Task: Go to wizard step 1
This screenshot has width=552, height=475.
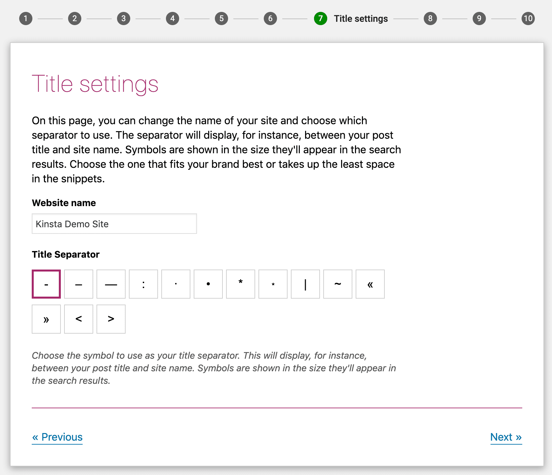Action: pos(26,18)
